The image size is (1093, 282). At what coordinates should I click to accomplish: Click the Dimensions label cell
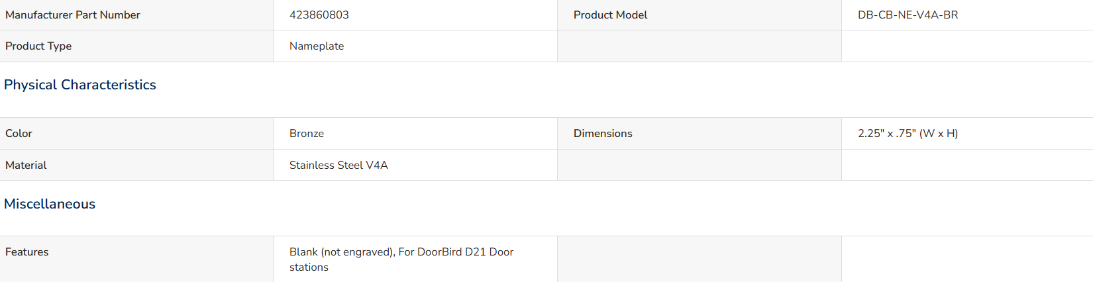point(700,133)
